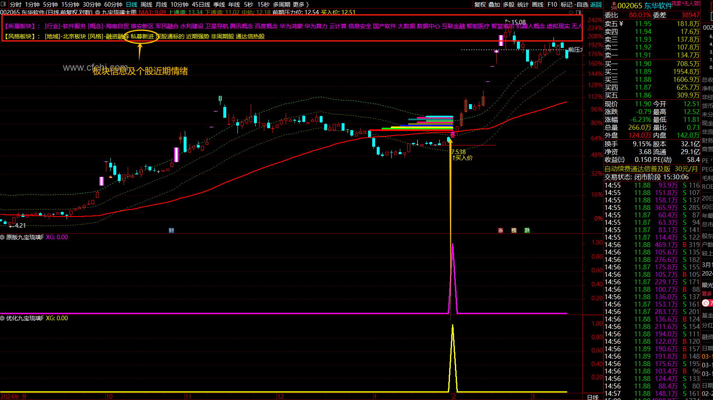Expand the 更多 periods menu
This screenshot has height=400, width=713.
click(x=301, y=4)
